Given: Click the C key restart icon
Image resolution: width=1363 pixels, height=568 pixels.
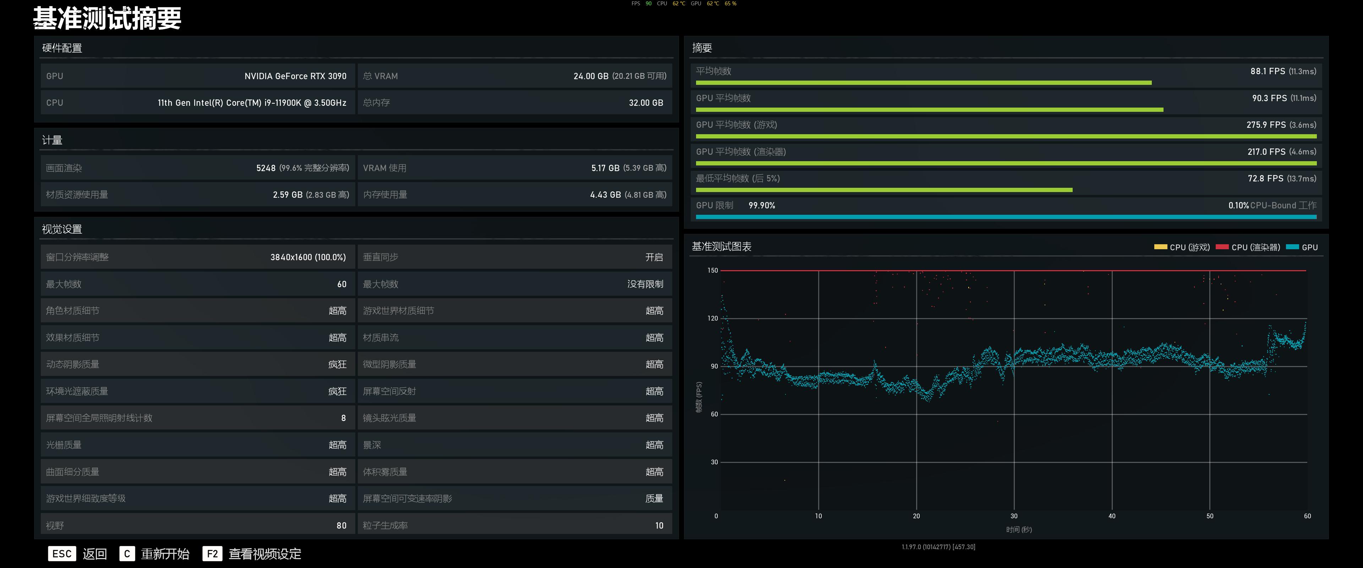Looking at the screenshot, I should tap(127, 554).
